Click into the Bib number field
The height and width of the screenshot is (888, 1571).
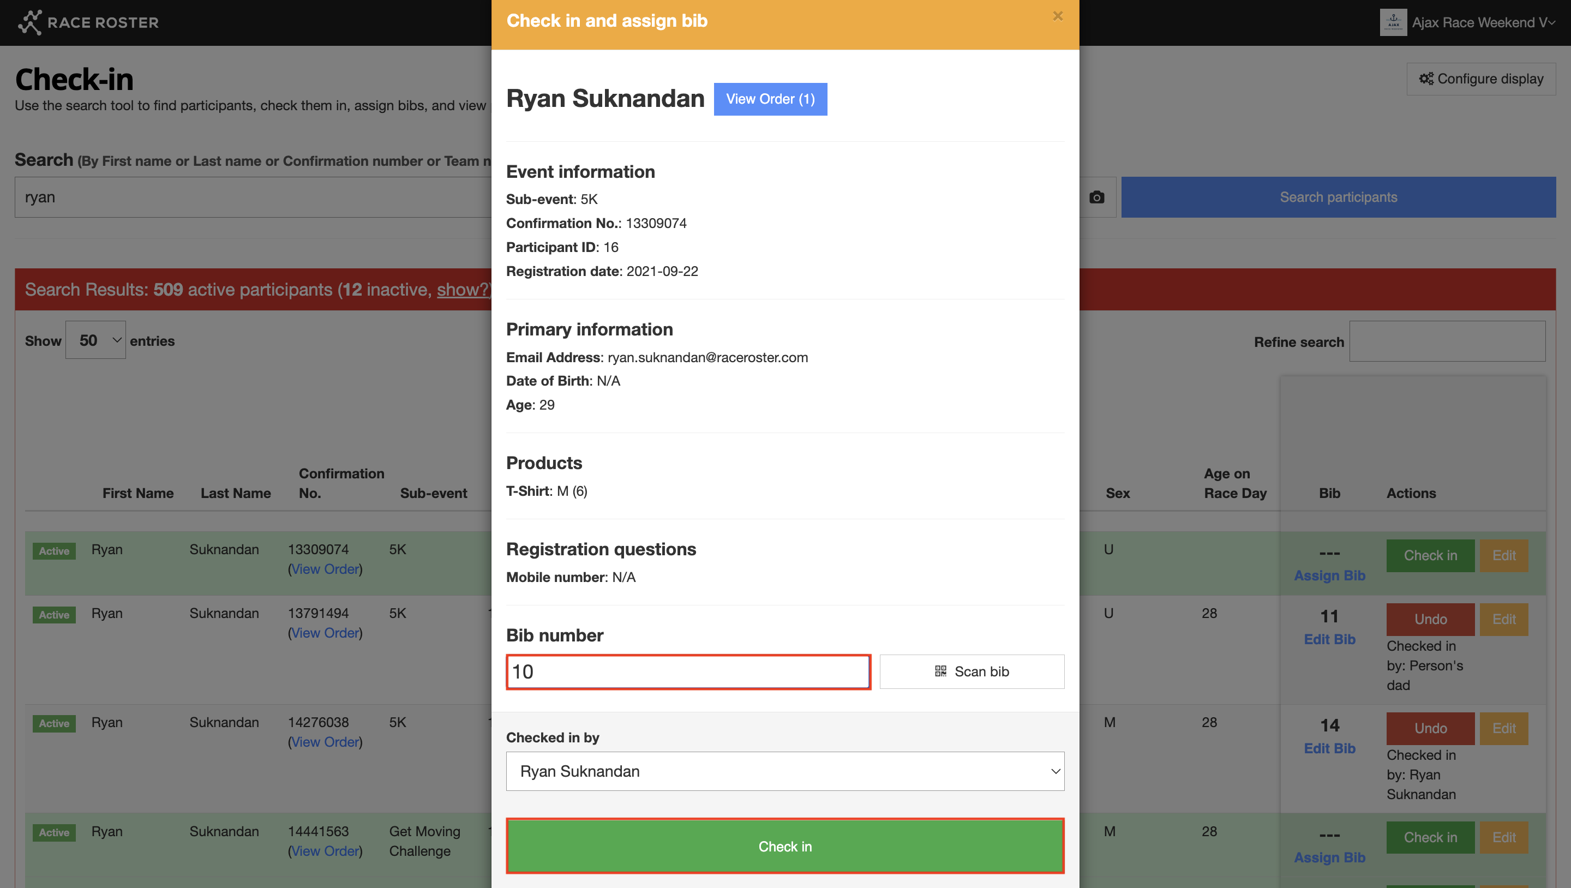click(x=688, y=671)
